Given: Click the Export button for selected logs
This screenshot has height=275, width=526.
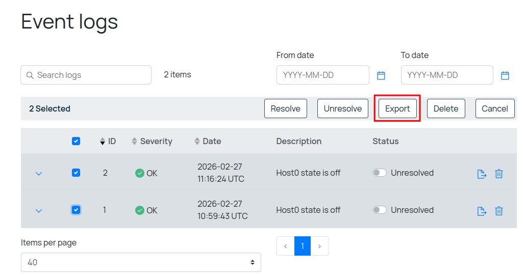Looking at the screenshot, I should pos(397,108).
